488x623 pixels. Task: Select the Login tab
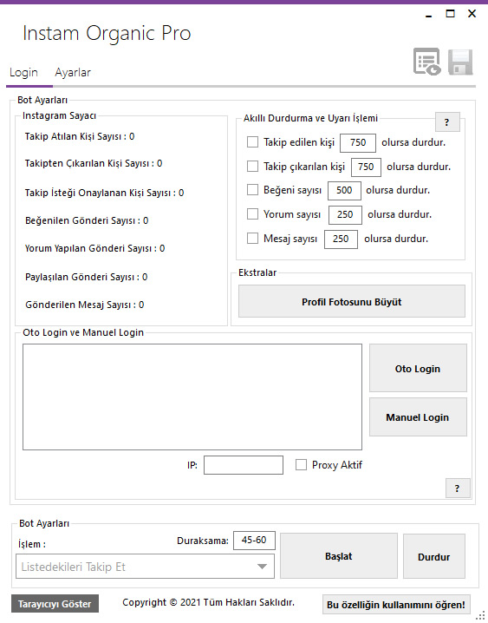pos(23,73)
